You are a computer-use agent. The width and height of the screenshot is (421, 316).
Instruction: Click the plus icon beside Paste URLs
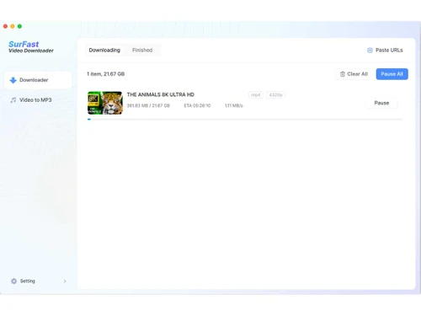[x=370, y=50]
